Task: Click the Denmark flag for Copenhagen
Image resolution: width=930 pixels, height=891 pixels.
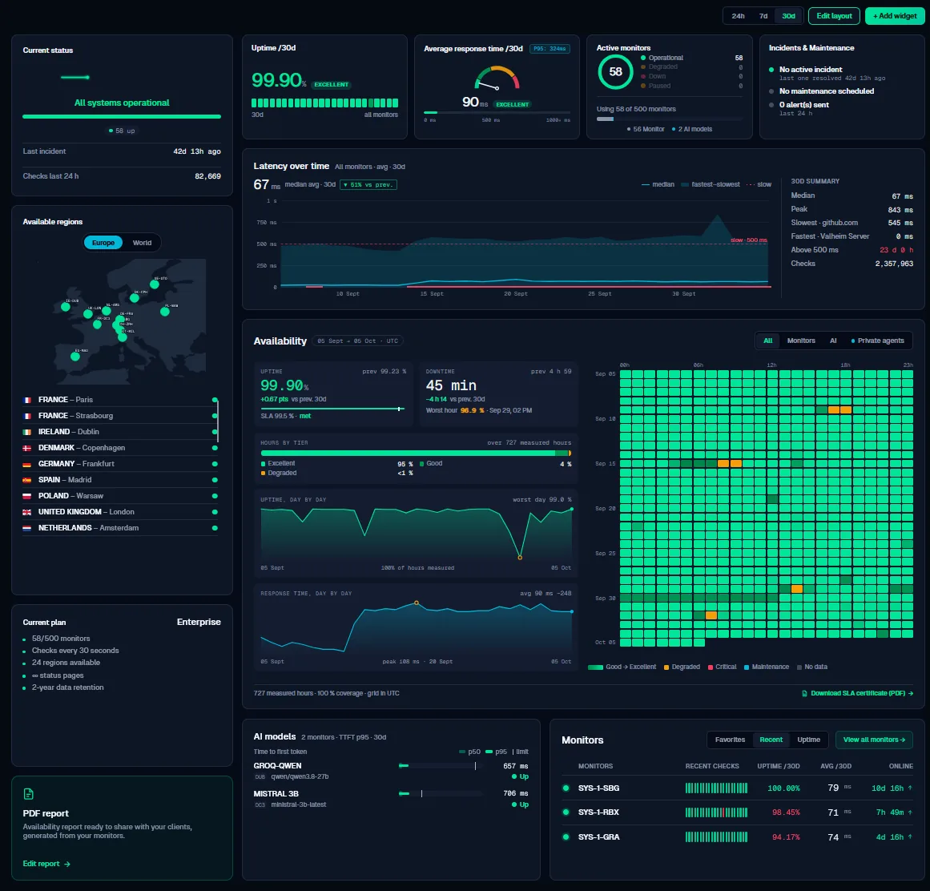Action: coord(26,448)
